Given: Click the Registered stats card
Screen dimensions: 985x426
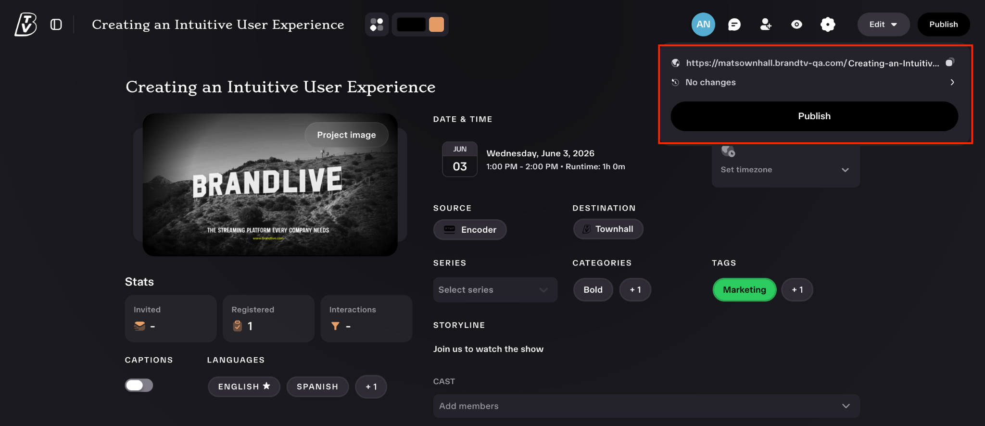Looking at the screenshot, I should click(268, 318).
